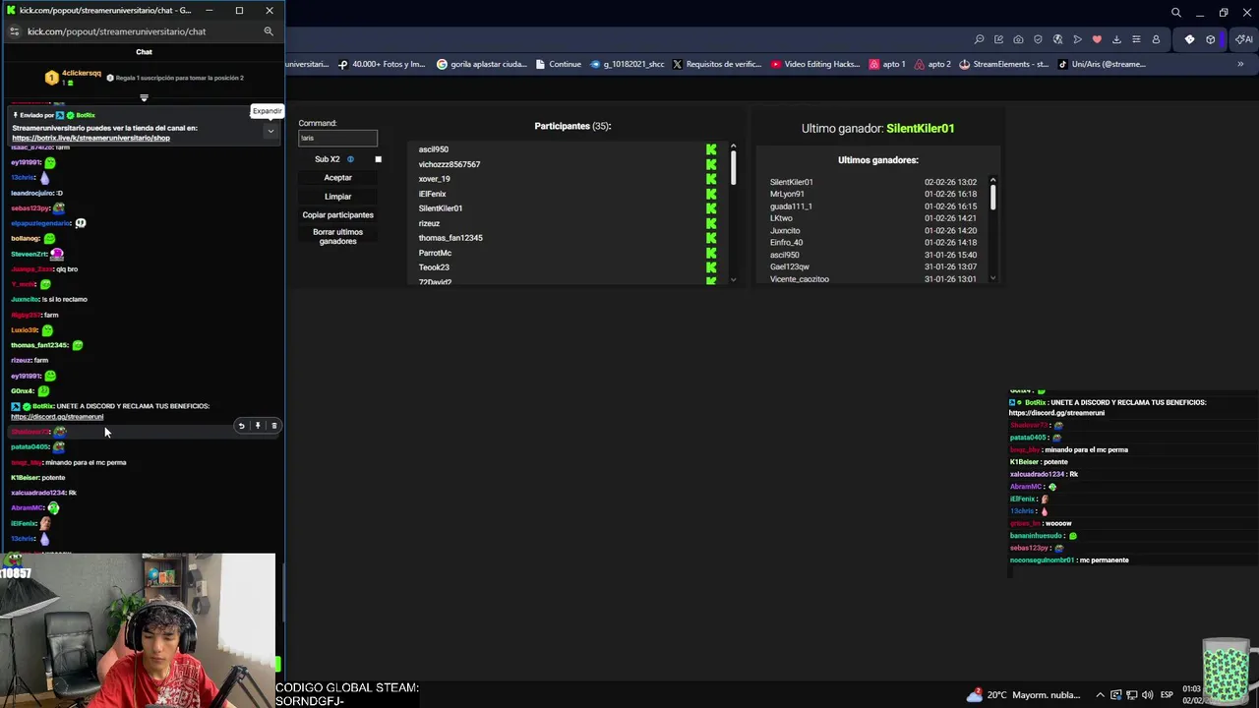Collapse pinned message with the chevron arrow

coord(270,131)
